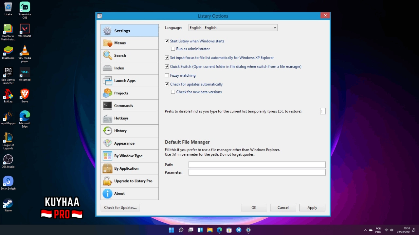Click the OneDrive cloud tray icon

pyautogui.click(x=371, y=230)
